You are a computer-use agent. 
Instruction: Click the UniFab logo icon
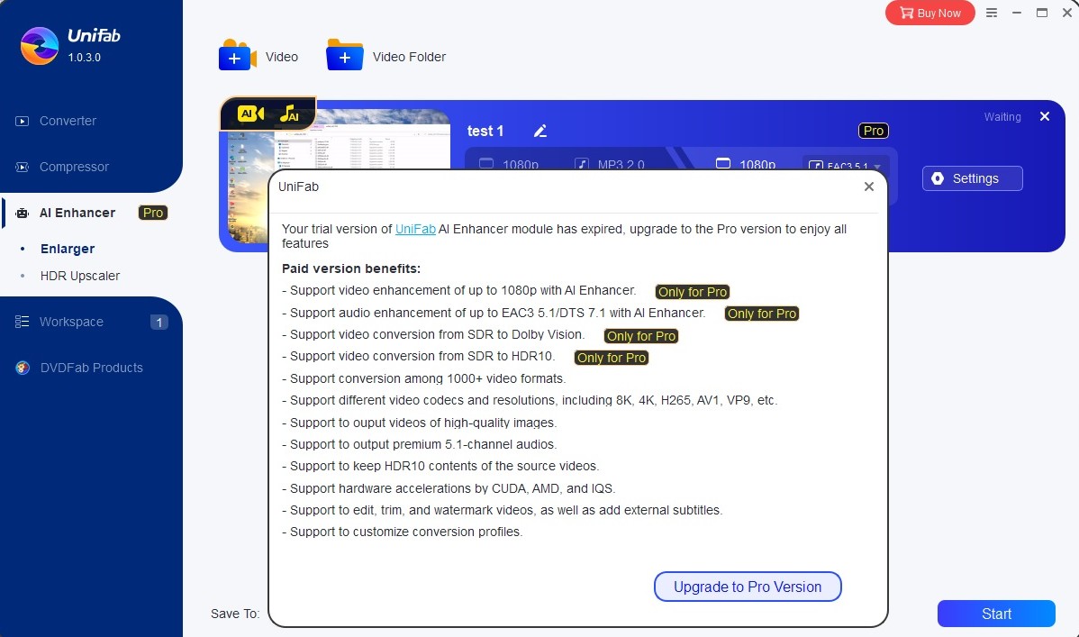(x=40, y=45)
